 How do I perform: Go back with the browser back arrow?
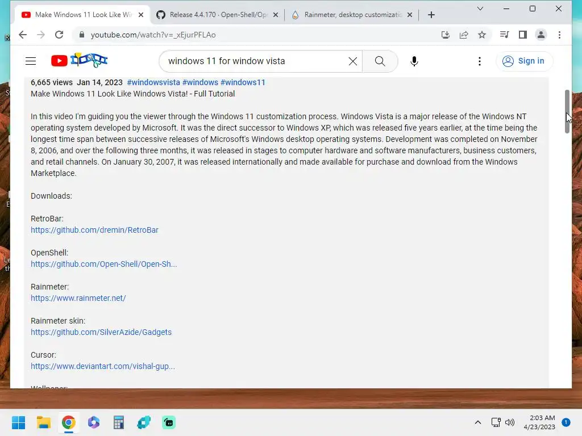(23, 35)
